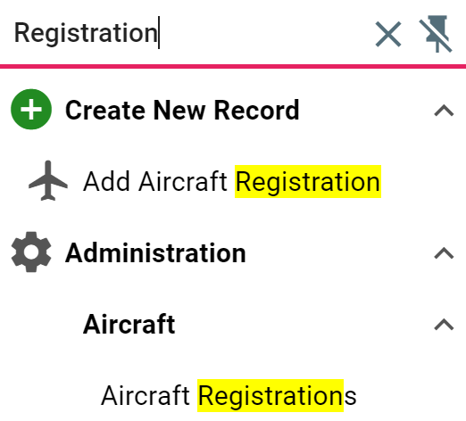Click the words Add Aircraft in first result
The height and width of the screenshot is (421, 466).
click(155, 181)
